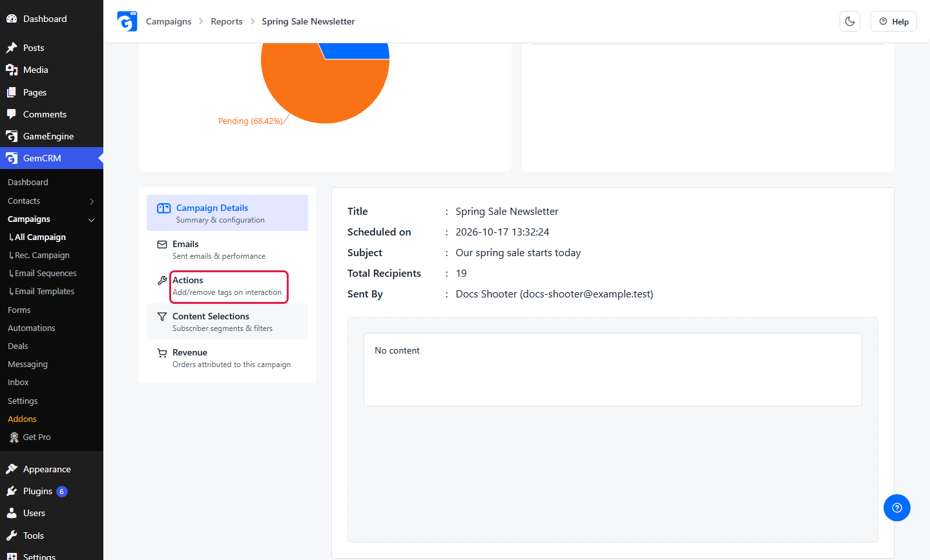
Task: Click the Comments bubble icon
Action: 12,114
